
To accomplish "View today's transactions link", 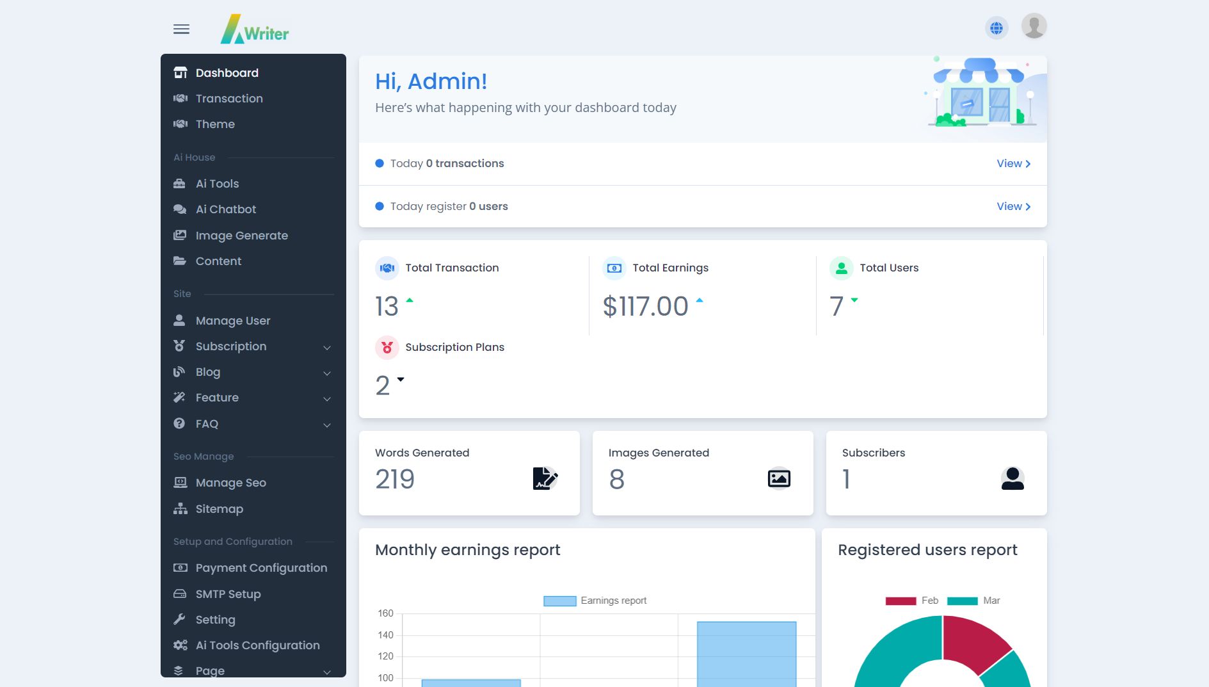I will [x=1013, y=164].
